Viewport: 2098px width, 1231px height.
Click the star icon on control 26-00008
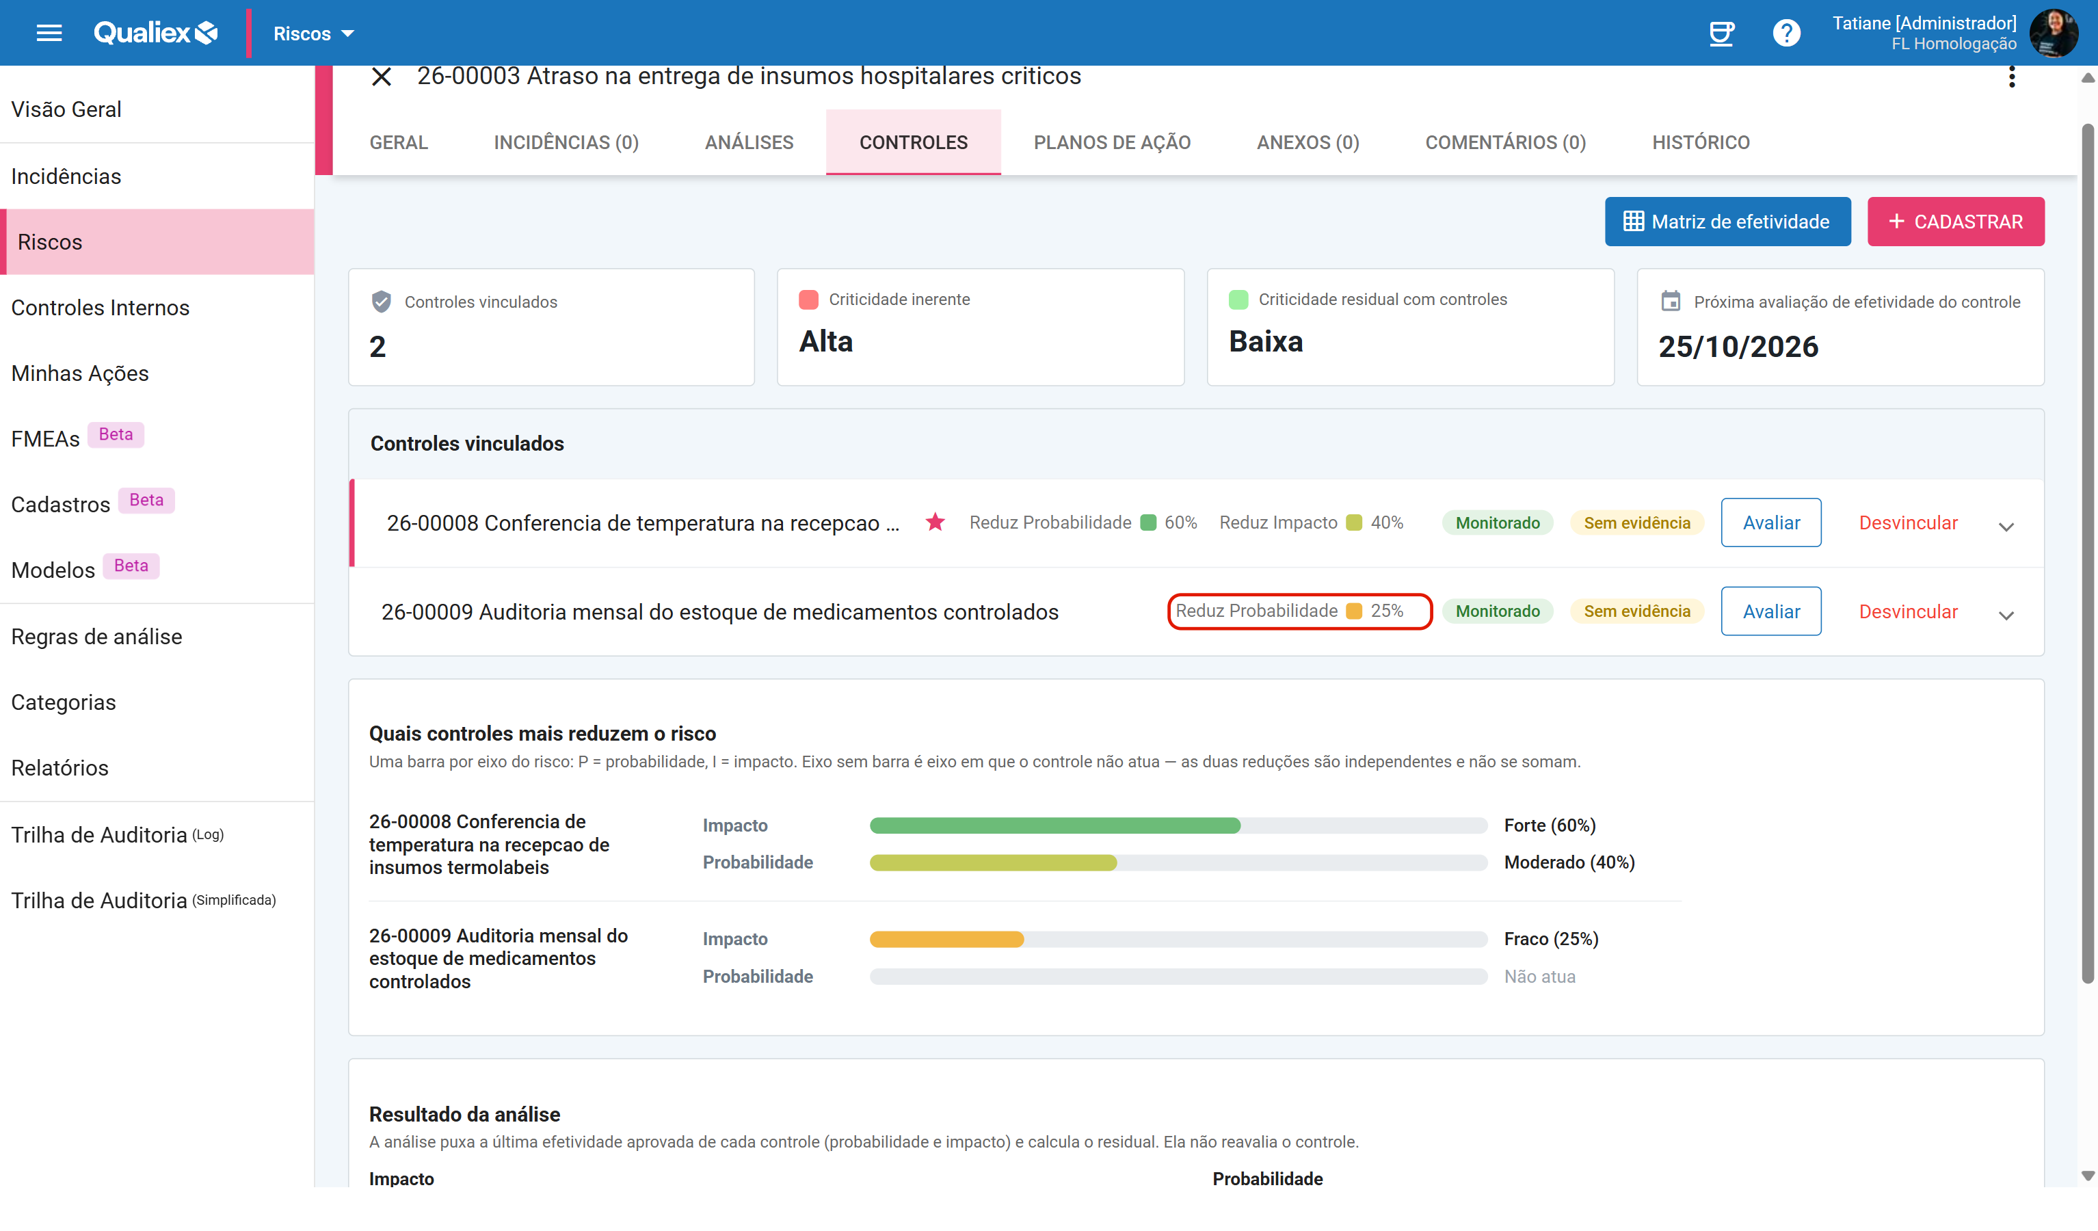click(935, 522)
